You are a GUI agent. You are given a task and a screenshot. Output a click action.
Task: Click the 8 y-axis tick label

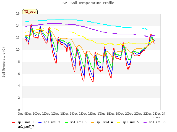[x=19, y=62]
